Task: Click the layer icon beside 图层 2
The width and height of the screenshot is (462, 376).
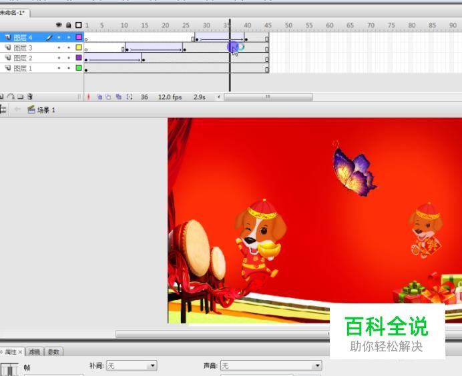Action: [x=8, y=57]
